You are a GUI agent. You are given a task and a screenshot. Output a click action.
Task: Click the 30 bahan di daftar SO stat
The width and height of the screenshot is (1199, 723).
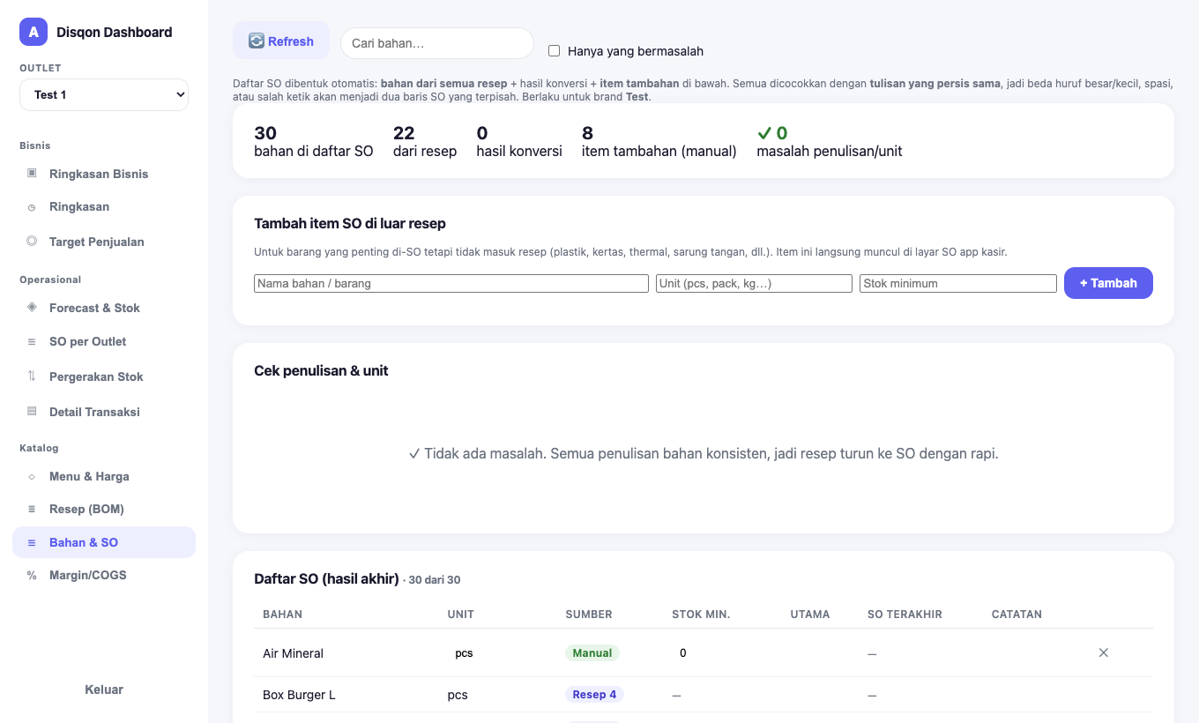314,142
